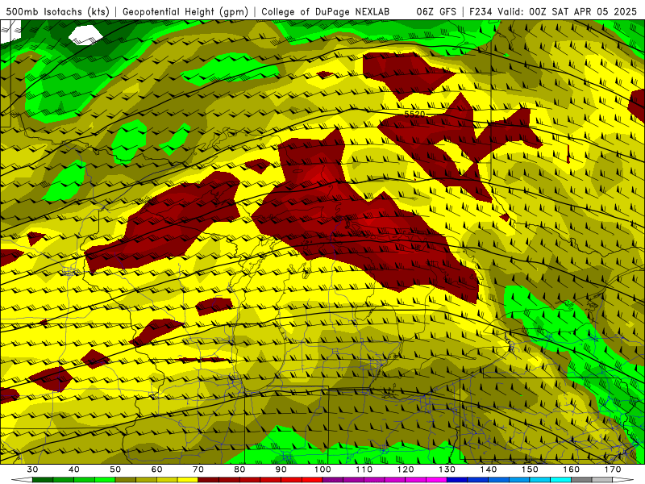This screenshot has height=484, width=645.
Task: Click the legend value '40'
Action: tap(74, 469)
